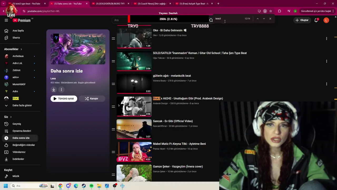The image size is (337, 190).
Task: Open MuratAbiGF subscription channel
Action: point(19,84)
